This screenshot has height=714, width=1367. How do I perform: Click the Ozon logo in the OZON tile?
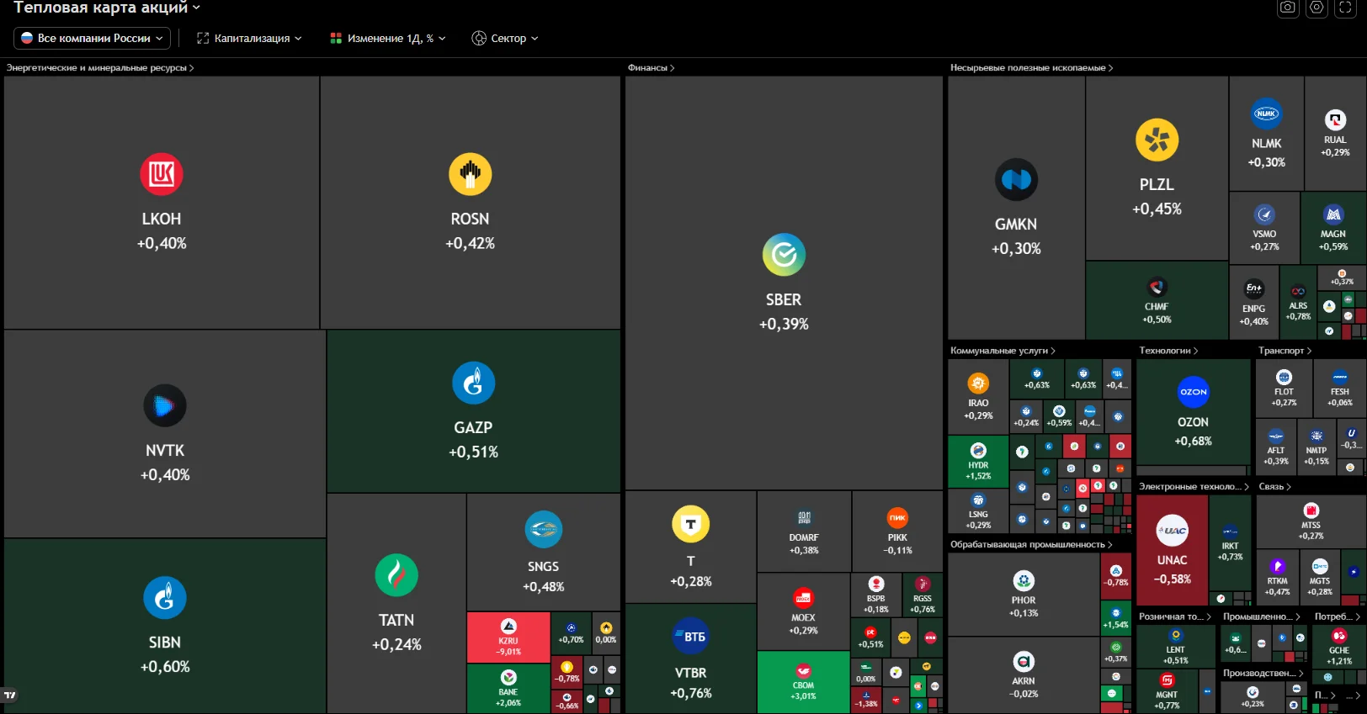1194,392
